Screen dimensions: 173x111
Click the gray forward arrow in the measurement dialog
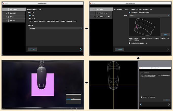click(x=168, y=104)
